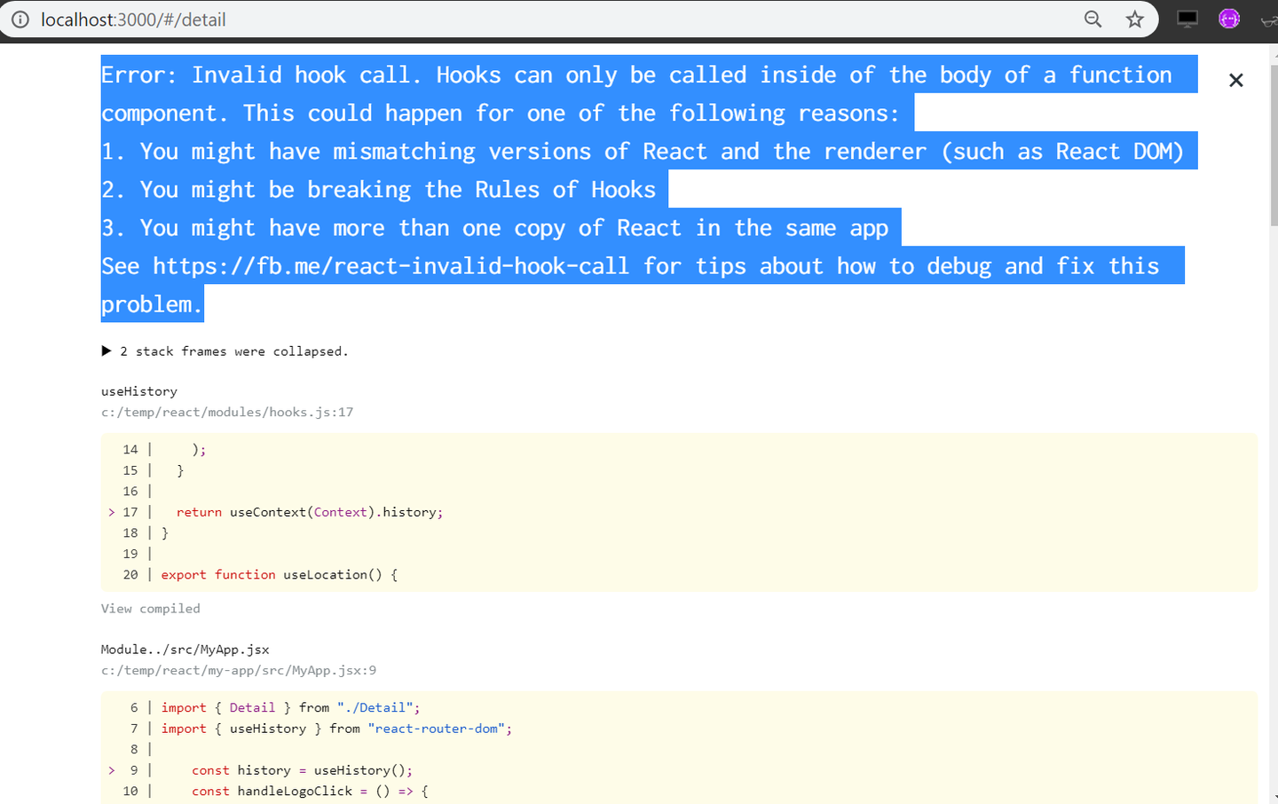Open the "View compiled" source link
Screen dimensions: 1278x804
click(x=150, y=608)
